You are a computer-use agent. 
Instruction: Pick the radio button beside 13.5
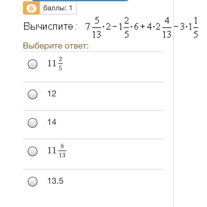tap(32, 181)
